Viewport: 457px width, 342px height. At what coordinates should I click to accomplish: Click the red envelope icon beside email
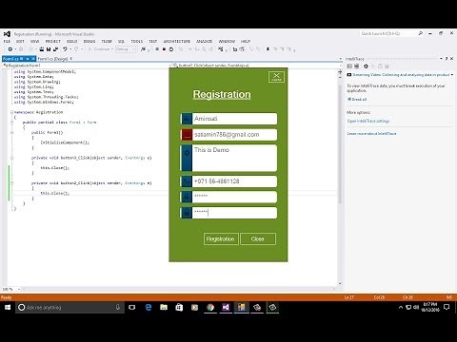(x=187, y=135)
